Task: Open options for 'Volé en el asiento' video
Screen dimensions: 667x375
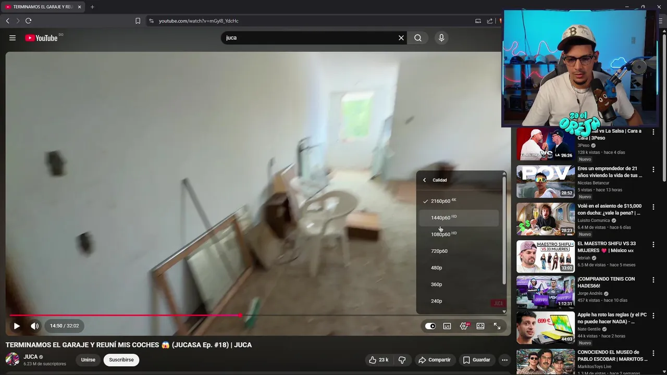Action: [x=653, y=207]
